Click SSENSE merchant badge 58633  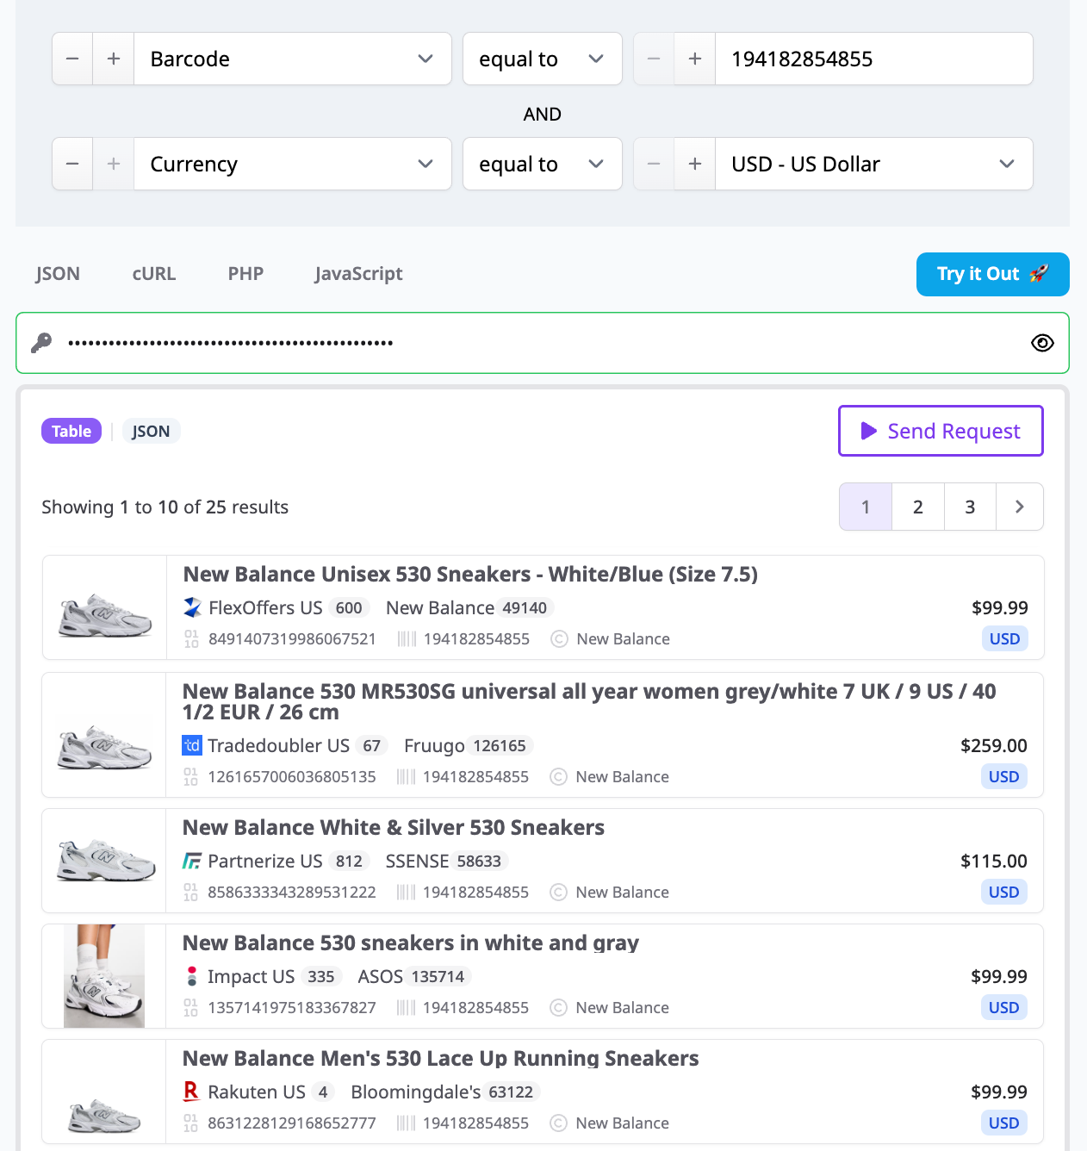[x=480, y=861]
